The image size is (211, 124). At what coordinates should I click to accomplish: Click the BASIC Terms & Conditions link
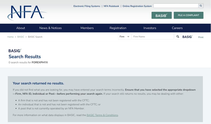point(102,115)
